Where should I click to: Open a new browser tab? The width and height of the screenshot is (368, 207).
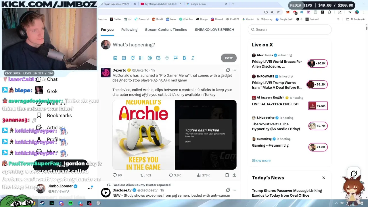(233, 4)
